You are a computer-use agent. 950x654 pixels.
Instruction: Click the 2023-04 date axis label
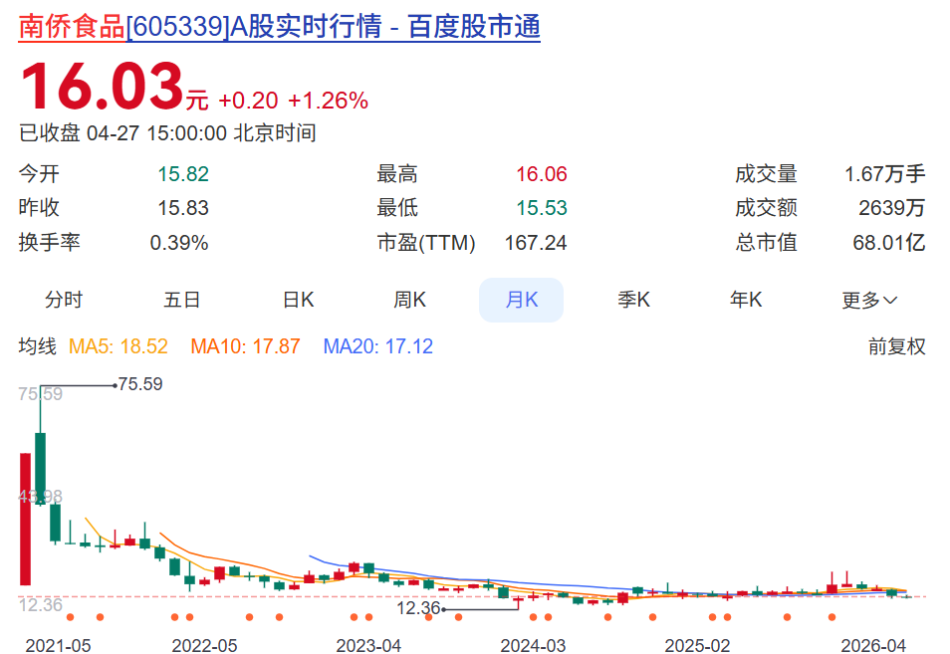[x=369, y=645]
